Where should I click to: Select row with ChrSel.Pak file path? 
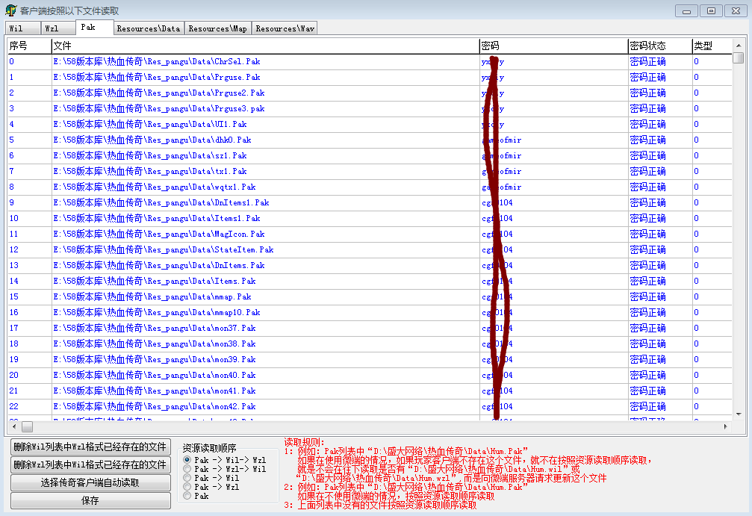click(x=370, y=61)
